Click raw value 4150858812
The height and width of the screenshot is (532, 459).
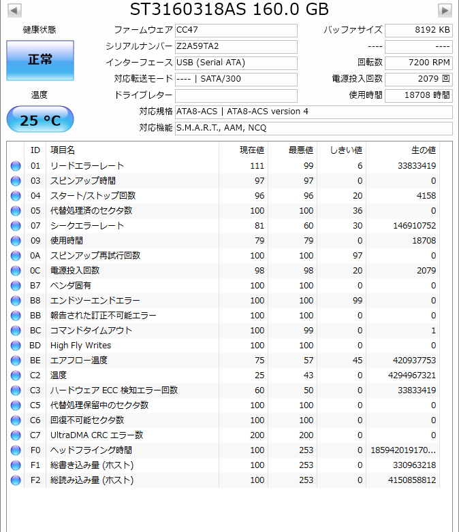coord(412,480)
